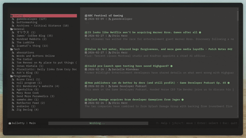Click the Gaming folder icon
This screenshot has width=246, height=138.
12,16
